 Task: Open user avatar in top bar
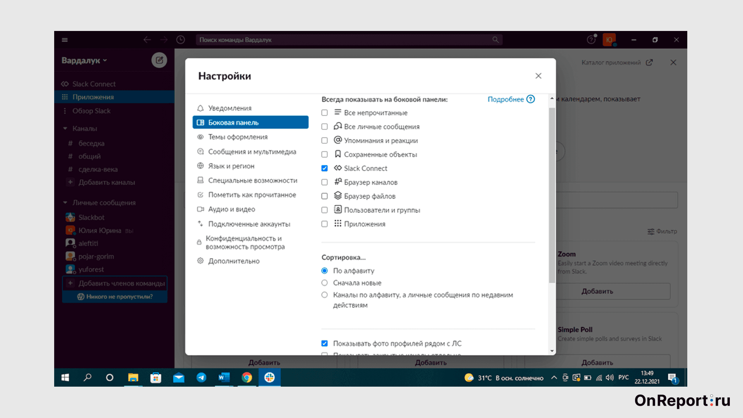[609, 40]
